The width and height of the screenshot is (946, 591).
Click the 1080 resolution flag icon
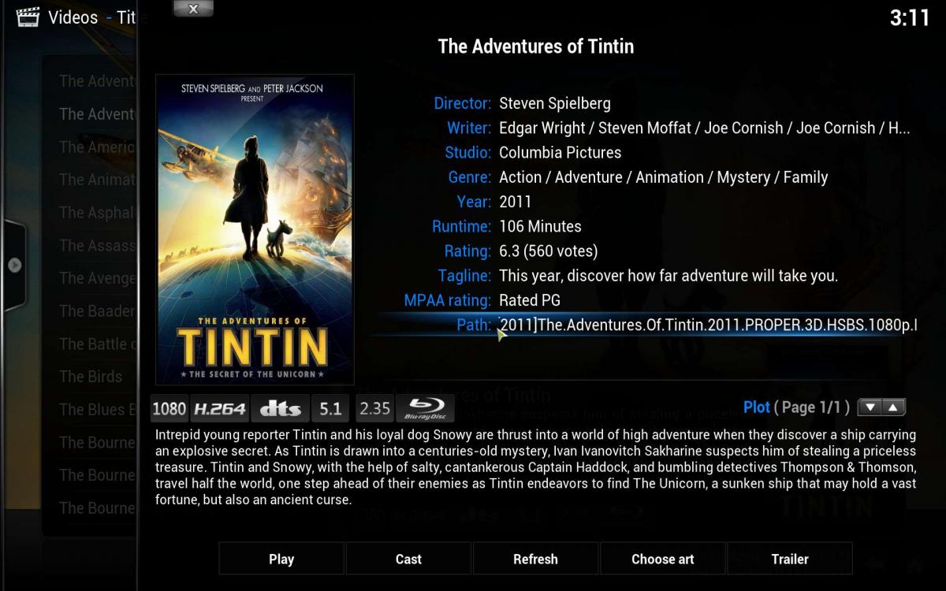[x=169, y=408]
